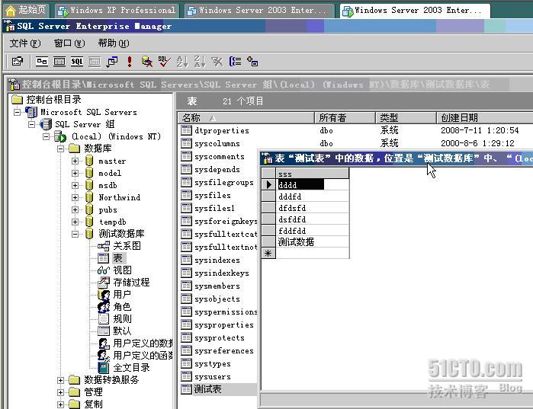The image size is (533, 409).
Task: Expand the pubs database node
Action: 75,209
